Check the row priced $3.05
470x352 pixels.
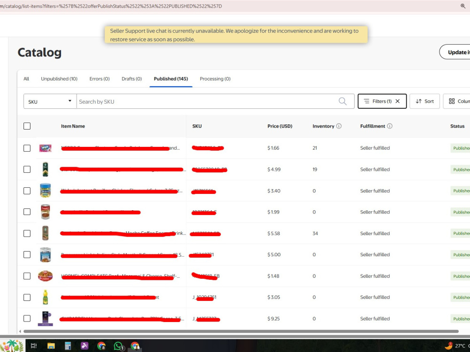(x=27, y=297)
